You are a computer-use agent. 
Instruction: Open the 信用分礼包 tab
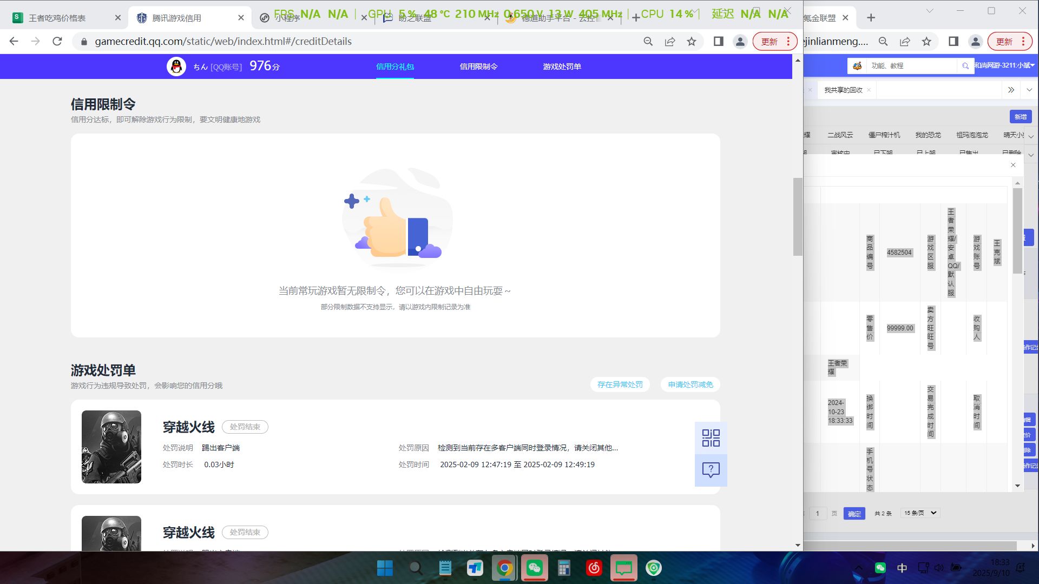point(395,67)
